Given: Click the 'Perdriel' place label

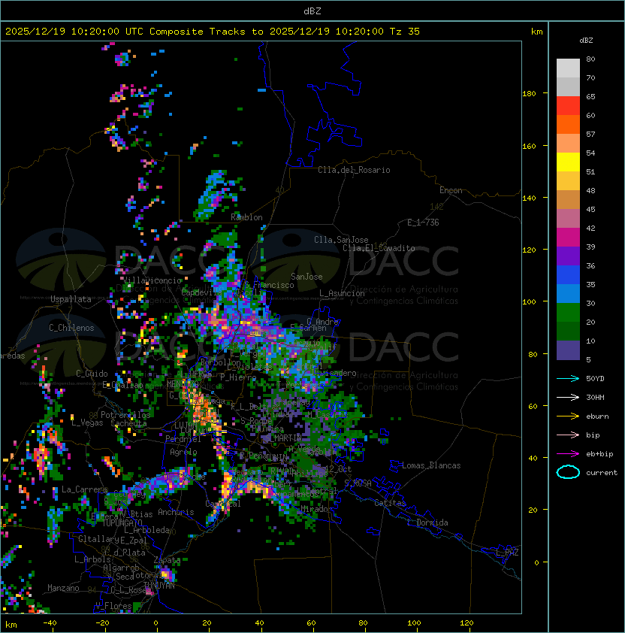Looking at the screenshot, I should pos(183,439).
